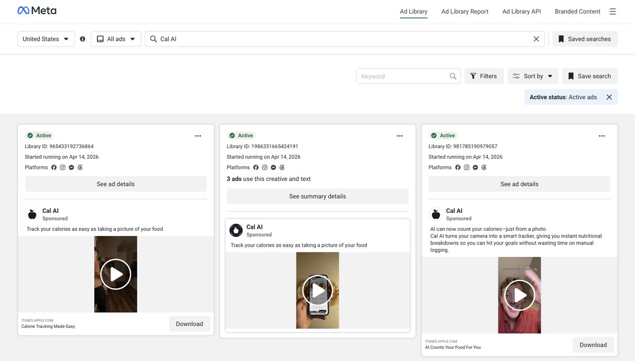Screen dimensions: 635x361
Task: Play video in ad 1986351665424191
Action: [317, 291]
